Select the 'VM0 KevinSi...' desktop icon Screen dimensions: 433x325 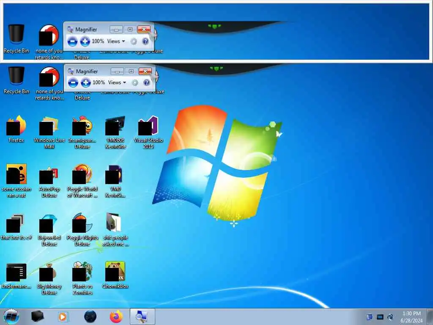pyautogui.click(x=115, y=181)
